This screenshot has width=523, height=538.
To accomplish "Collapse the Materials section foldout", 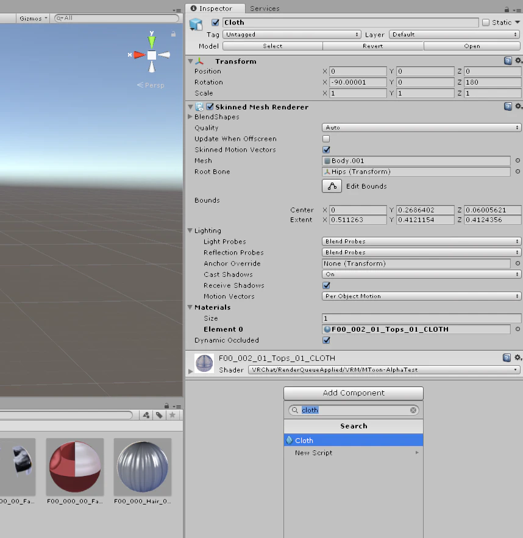I will pyautogui.click(x=190, y=307).
